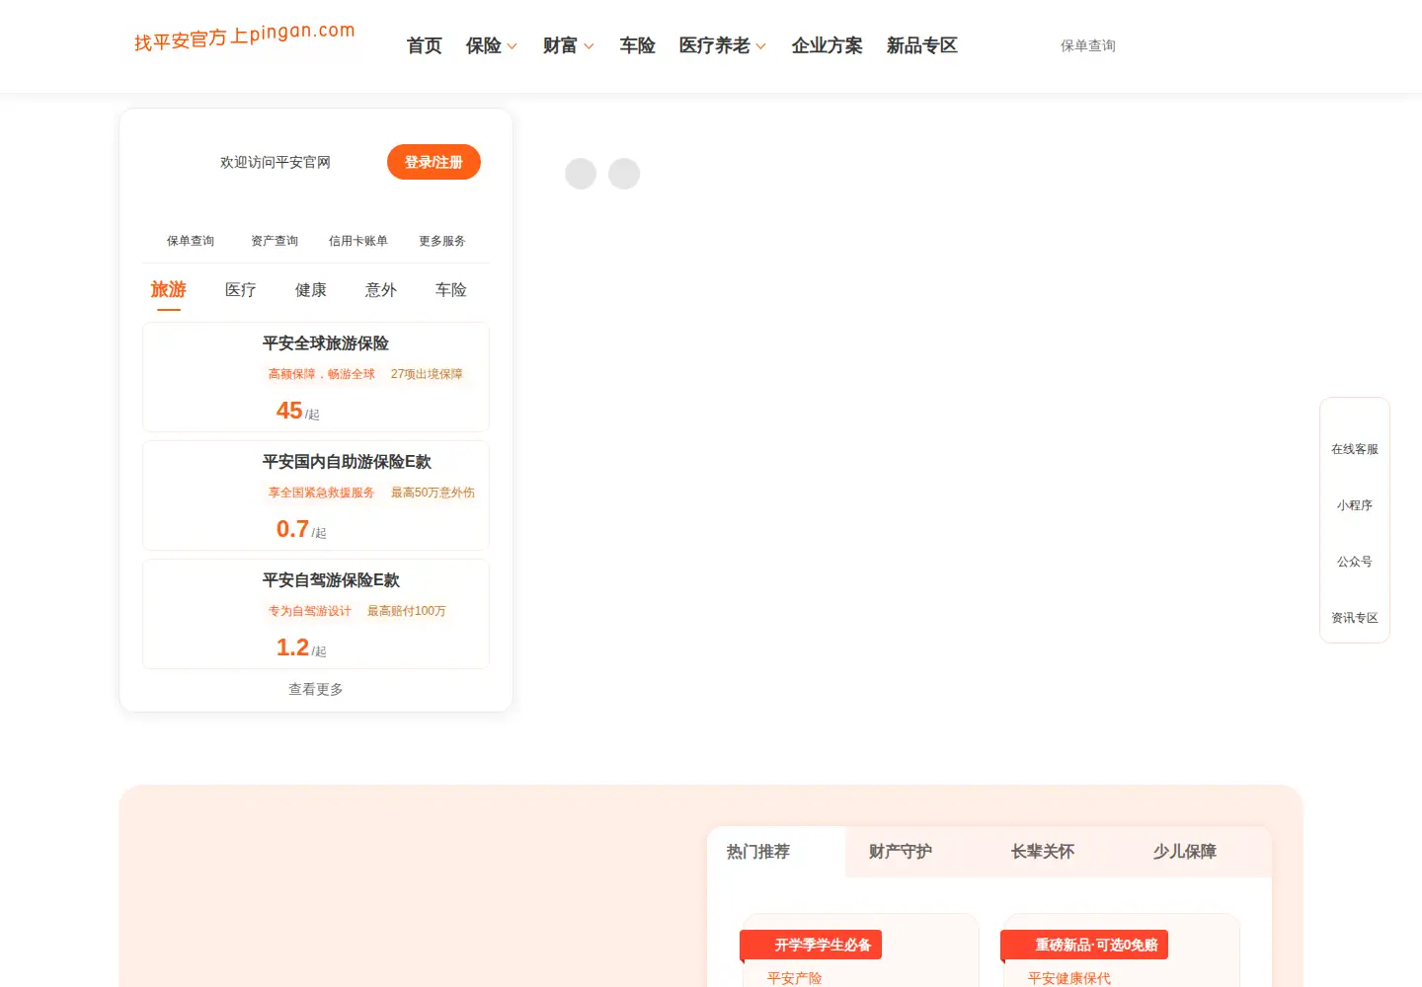Open 在线客服 in the right sidebar
1422x987 pixels.
click(x=1355, y=449)
